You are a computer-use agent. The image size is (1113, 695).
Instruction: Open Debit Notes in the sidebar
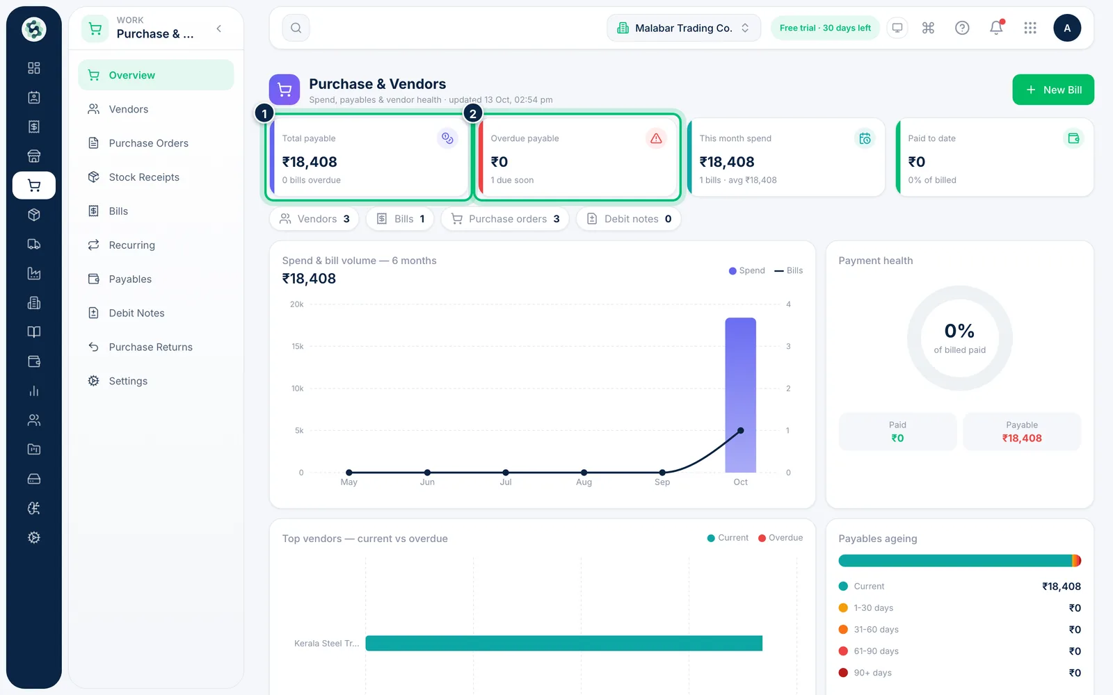coord(156,313)
